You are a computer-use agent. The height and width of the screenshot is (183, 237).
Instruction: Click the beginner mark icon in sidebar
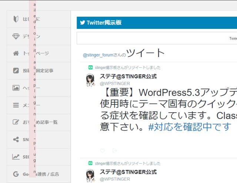[16, 19]
